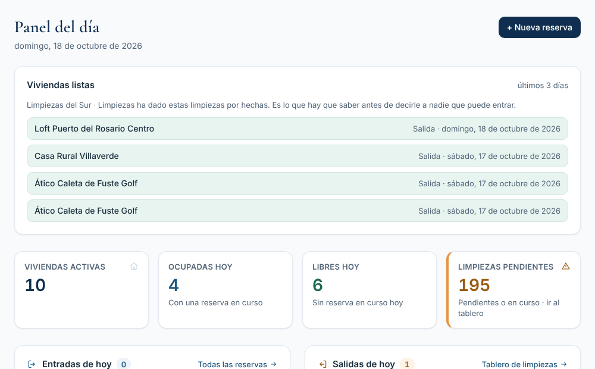595x369 pixels.
Task: Click the Viviendas listas heading
Action: click(61, 85)
